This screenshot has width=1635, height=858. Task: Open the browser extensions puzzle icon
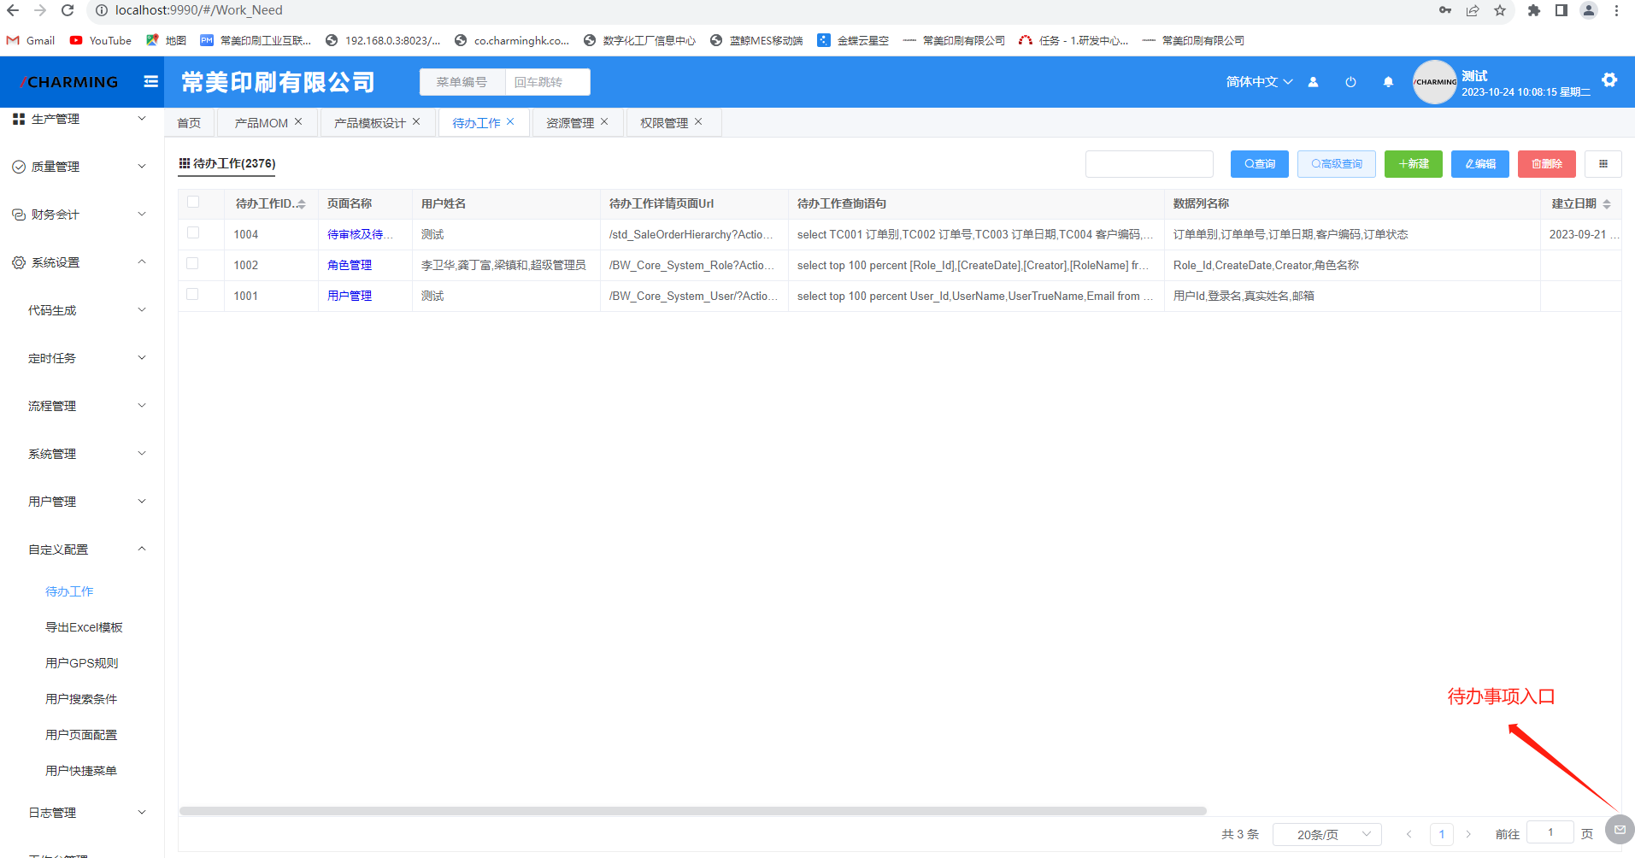[1534, 10]
